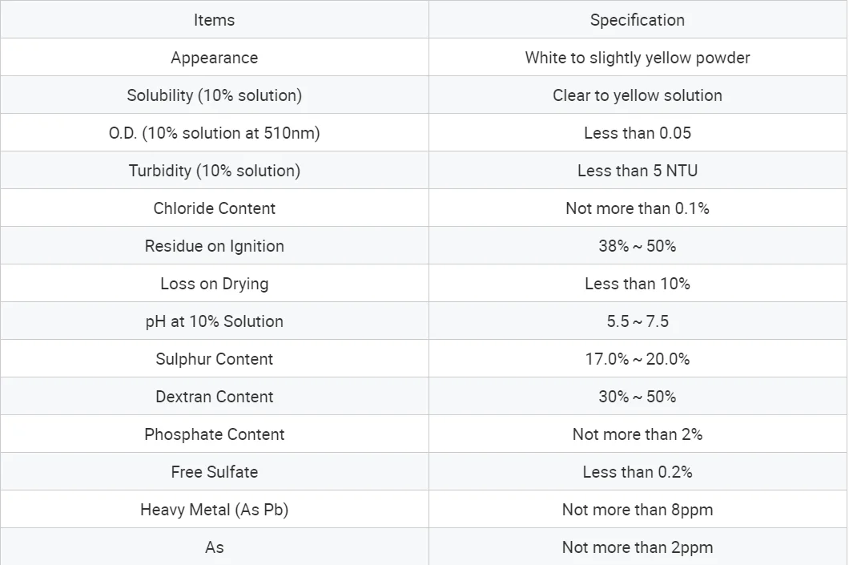Select the "38% ~ 50%" specification value

point(638,246)
